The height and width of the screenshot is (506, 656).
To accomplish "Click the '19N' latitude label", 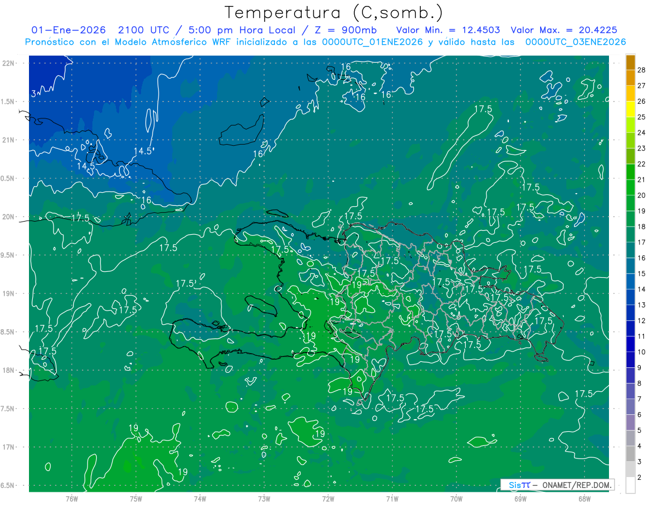I will (x=8, y=293).
